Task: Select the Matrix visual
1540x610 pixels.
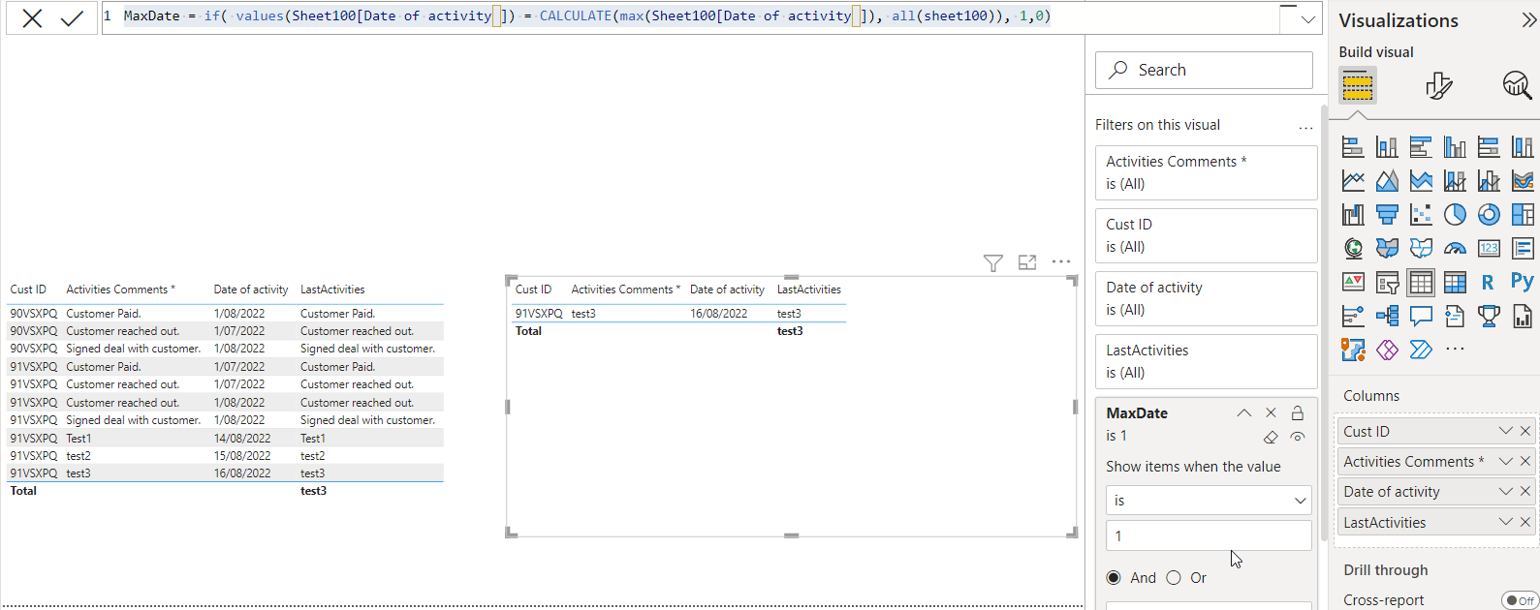Action: 1455,283
